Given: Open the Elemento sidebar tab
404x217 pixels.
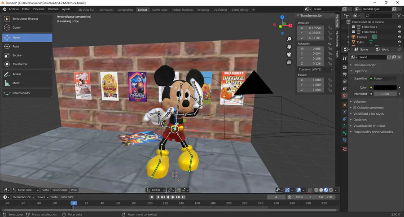Looking at the screenshot, I should pyautogui.click(x=337, y=21).
